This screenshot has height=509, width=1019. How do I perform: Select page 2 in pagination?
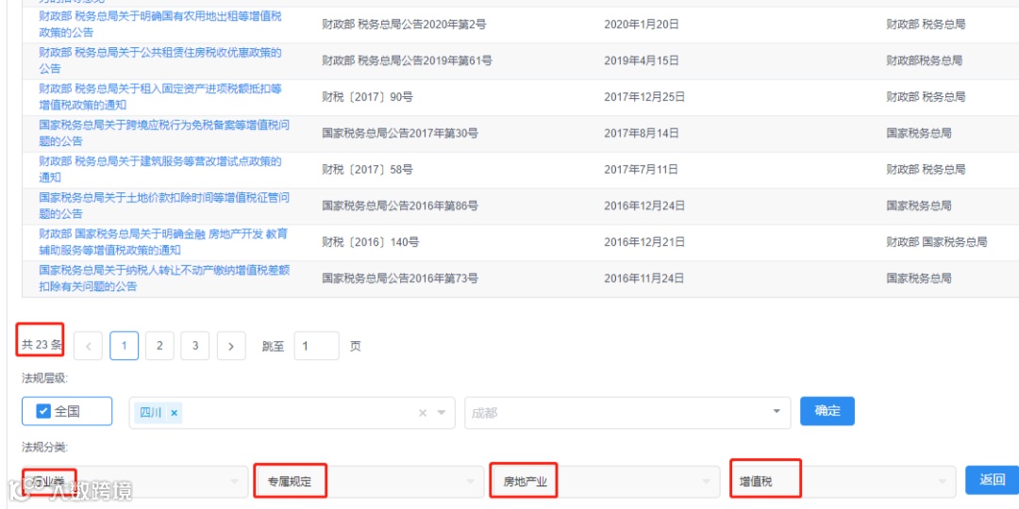159,346
